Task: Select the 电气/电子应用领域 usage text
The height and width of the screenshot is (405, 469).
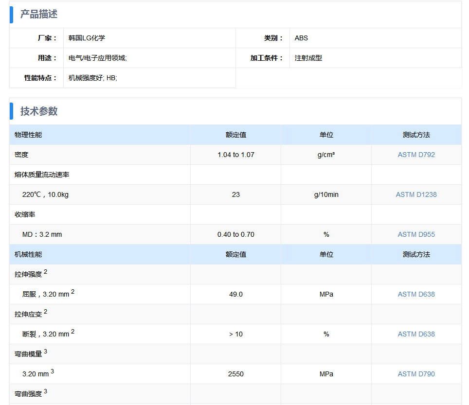Action: 97,58
